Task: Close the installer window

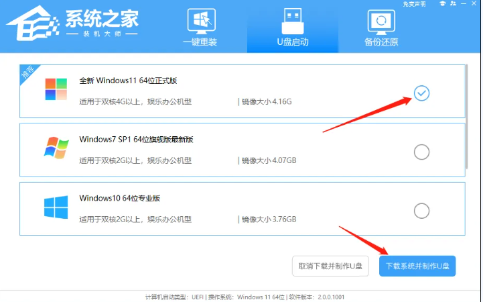Action: [474, 4]
